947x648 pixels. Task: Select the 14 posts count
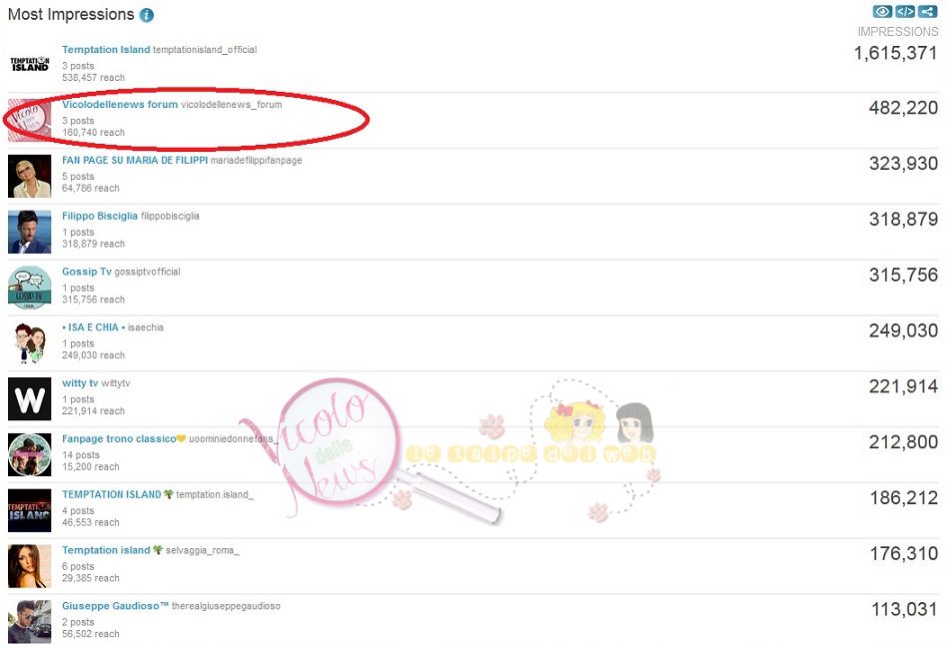[81, 454]
